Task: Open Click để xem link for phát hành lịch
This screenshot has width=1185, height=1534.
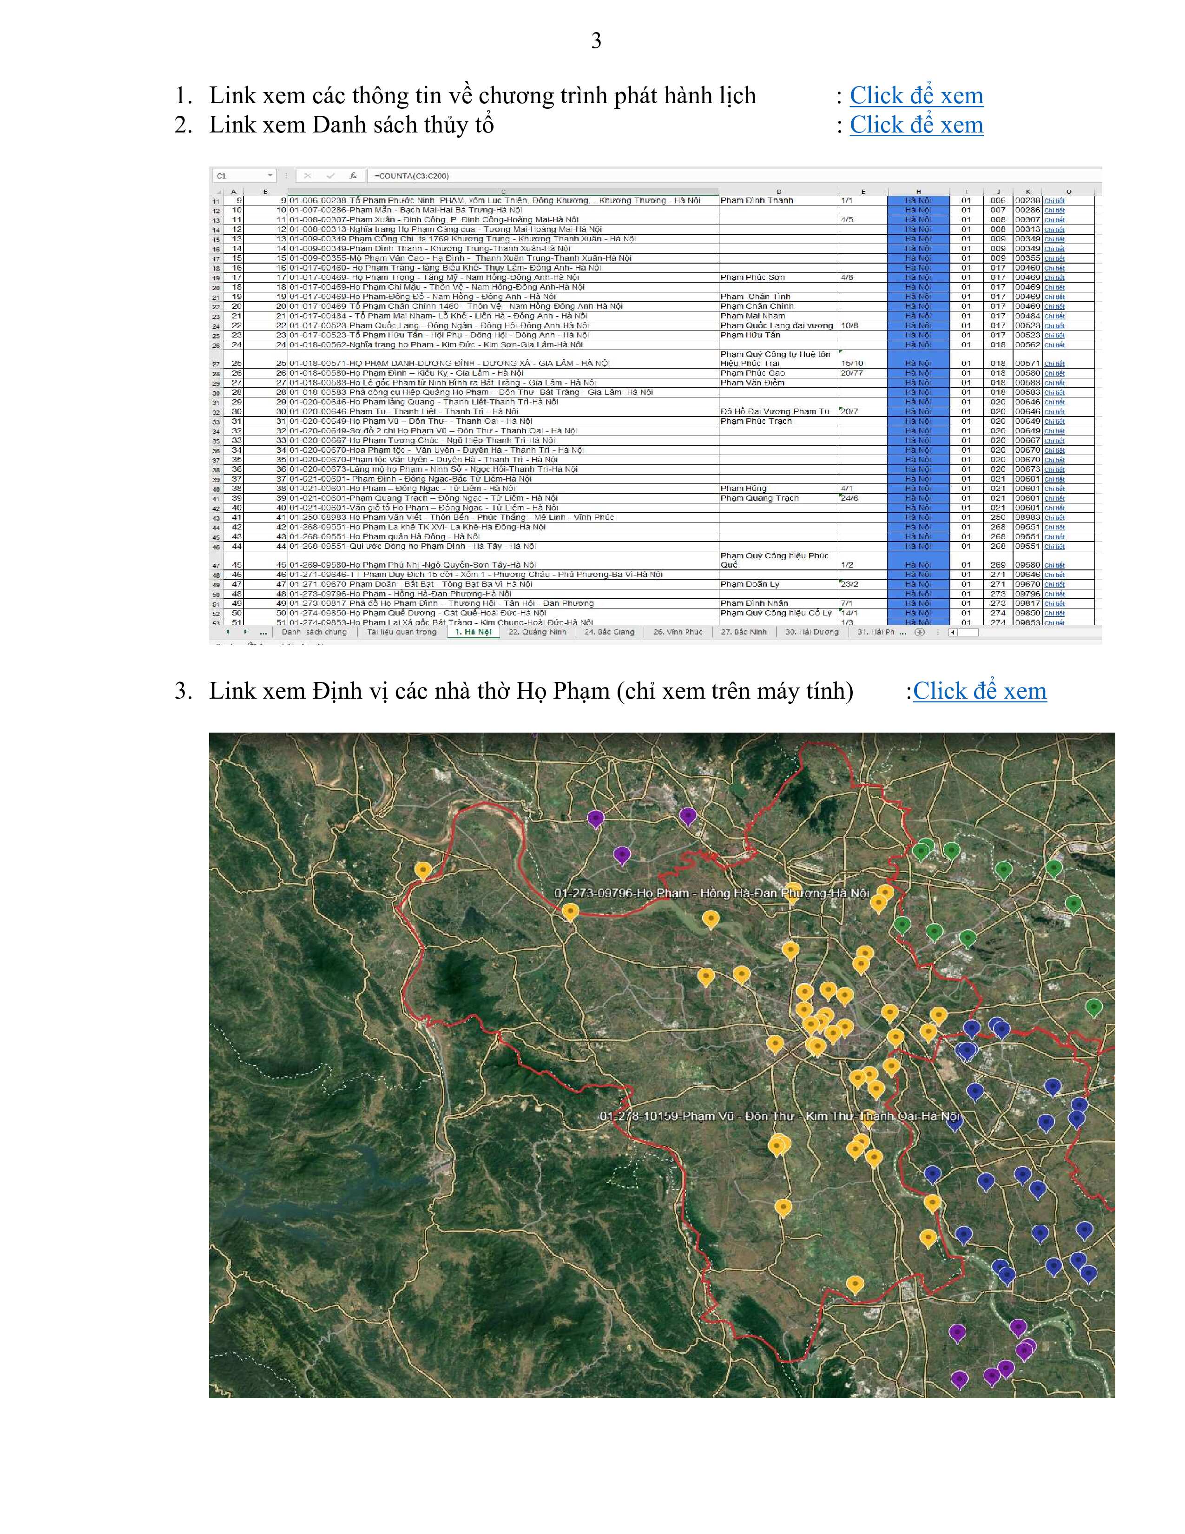Action: 916,95
